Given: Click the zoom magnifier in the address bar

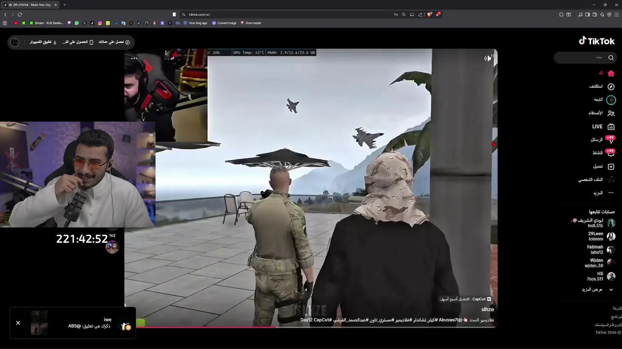Looking at the screenshot, I should pos(404,15).
